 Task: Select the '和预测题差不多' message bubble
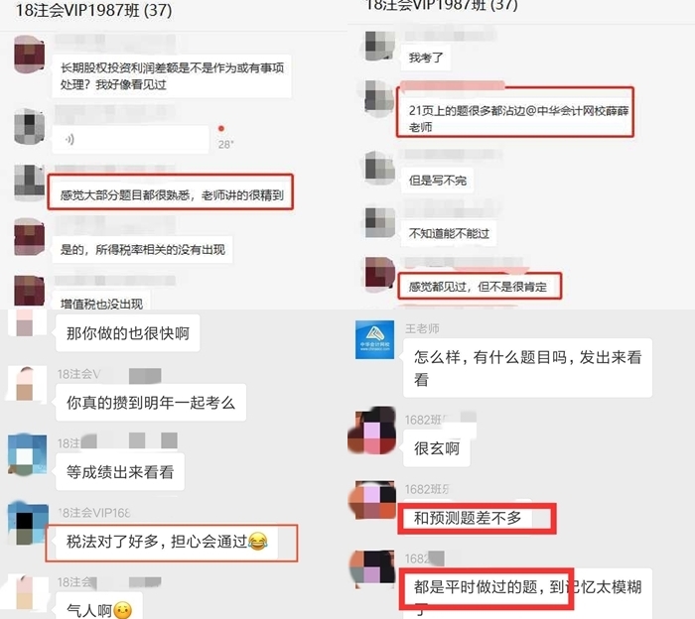point(468,518)
